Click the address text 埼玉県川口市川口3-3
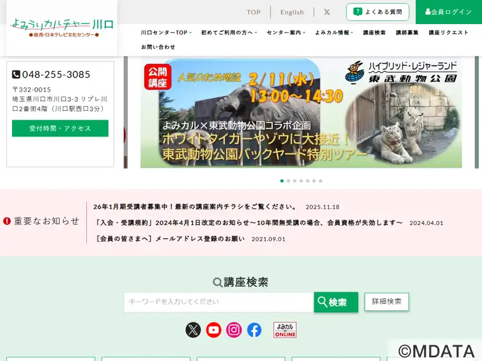The height and width of the screenshot is (361, 482). (x=60, y=103)
